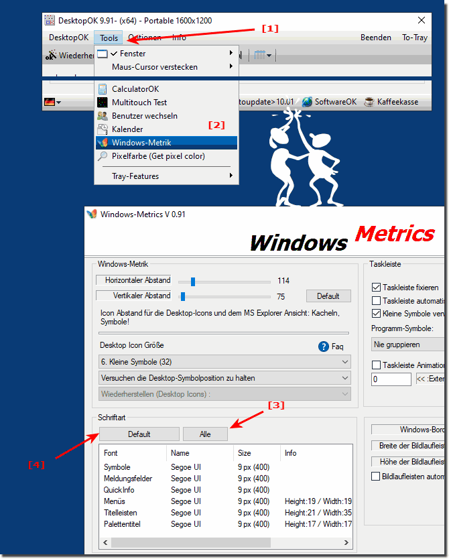The width and height of the screenshot is (449, 559).
Task: Open the Tools menu
Action: [109, 38]
